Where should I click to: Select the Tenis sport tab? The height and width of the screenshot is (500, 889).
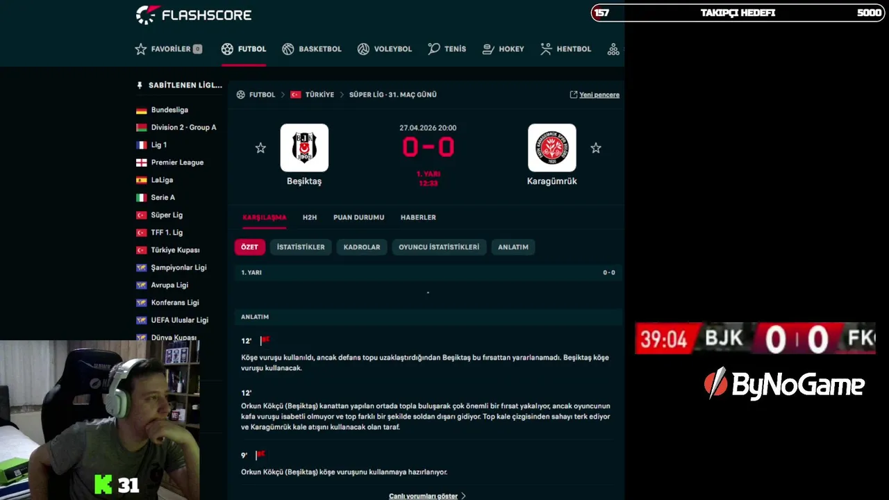pyautogui.click(x=447, y=49)
